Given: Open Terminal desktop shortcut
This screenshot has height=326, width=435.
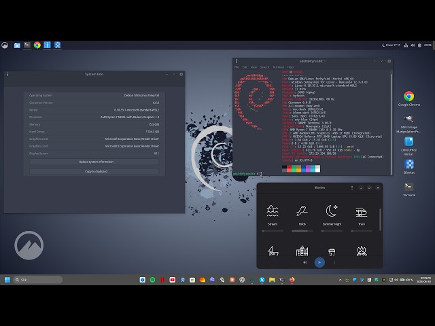Looking at the screenshot, I should point(408,189).
